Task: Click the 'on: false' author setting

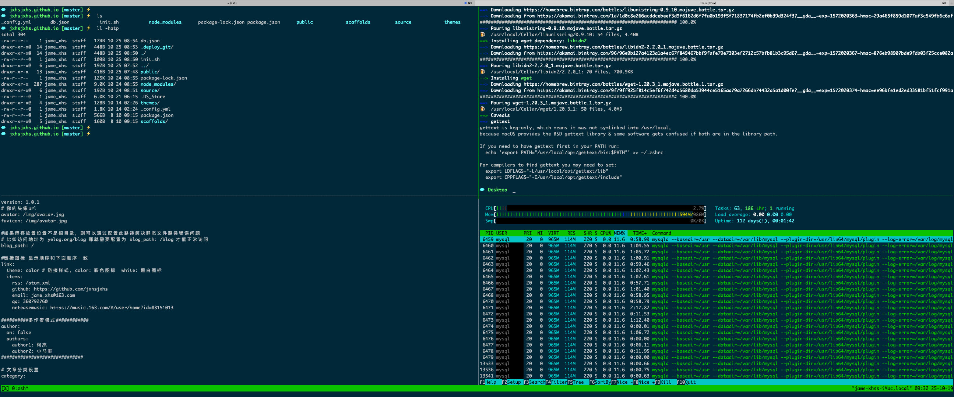Action: [x=18, y=333]
